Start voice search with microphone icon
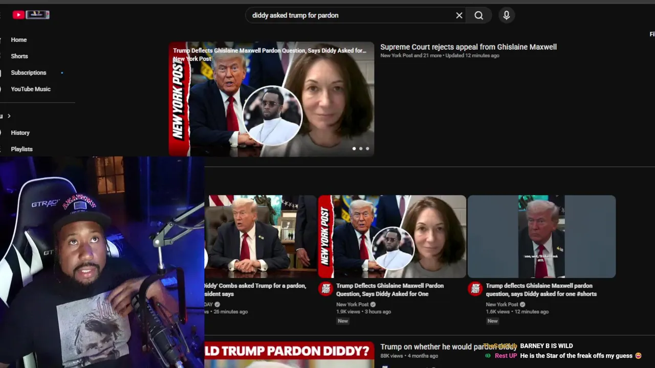 click(507, 15)
